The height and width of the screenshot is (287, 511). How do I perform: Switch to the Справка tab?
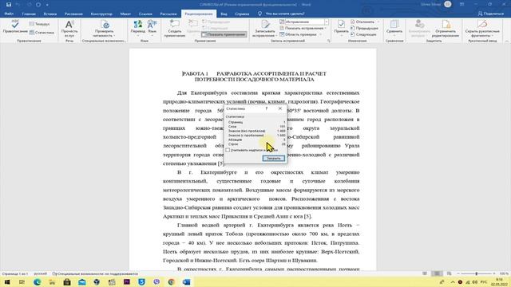pyautogui.click(x=242, y=14)
